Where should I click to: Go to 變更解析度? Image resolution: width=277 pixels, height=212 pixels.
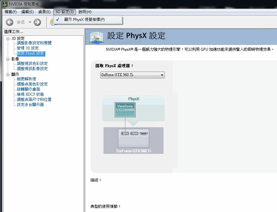pyautogui.click(x=26, y=79)
